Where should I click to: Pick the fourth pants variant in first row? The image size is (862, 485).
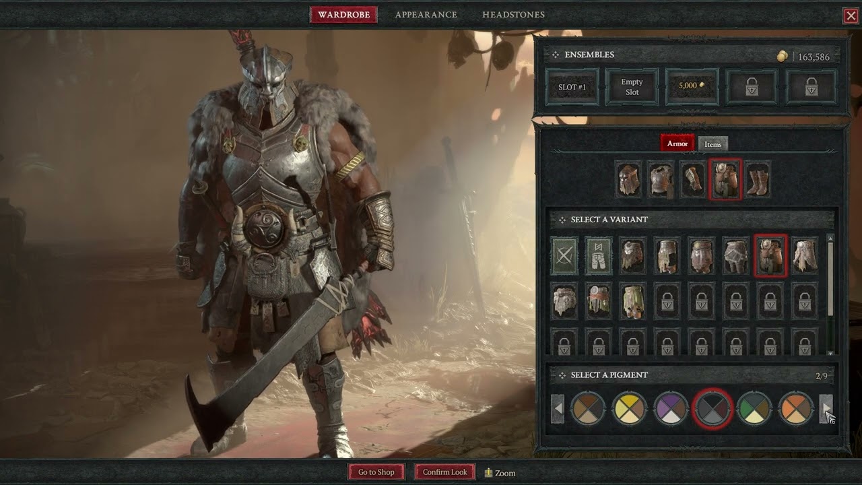click(x=667, y=256)
